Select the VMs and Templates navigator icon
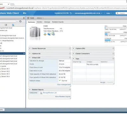The width and height of the screenshot is (127, 114). pos(6,25)
